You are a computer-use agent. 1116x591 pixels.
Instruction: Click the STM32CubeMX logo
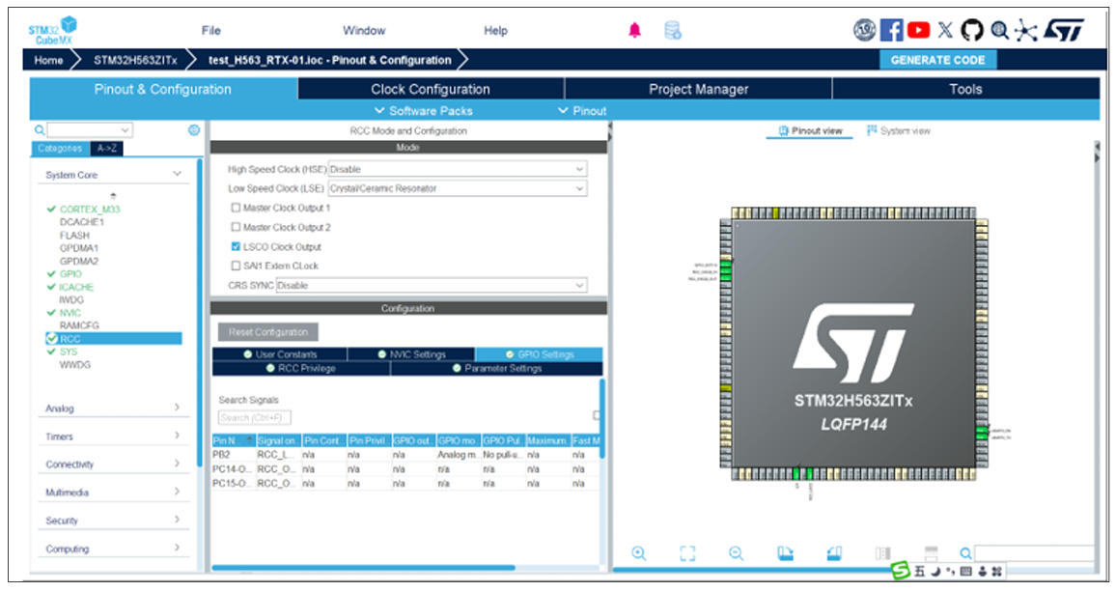(52, 31)
